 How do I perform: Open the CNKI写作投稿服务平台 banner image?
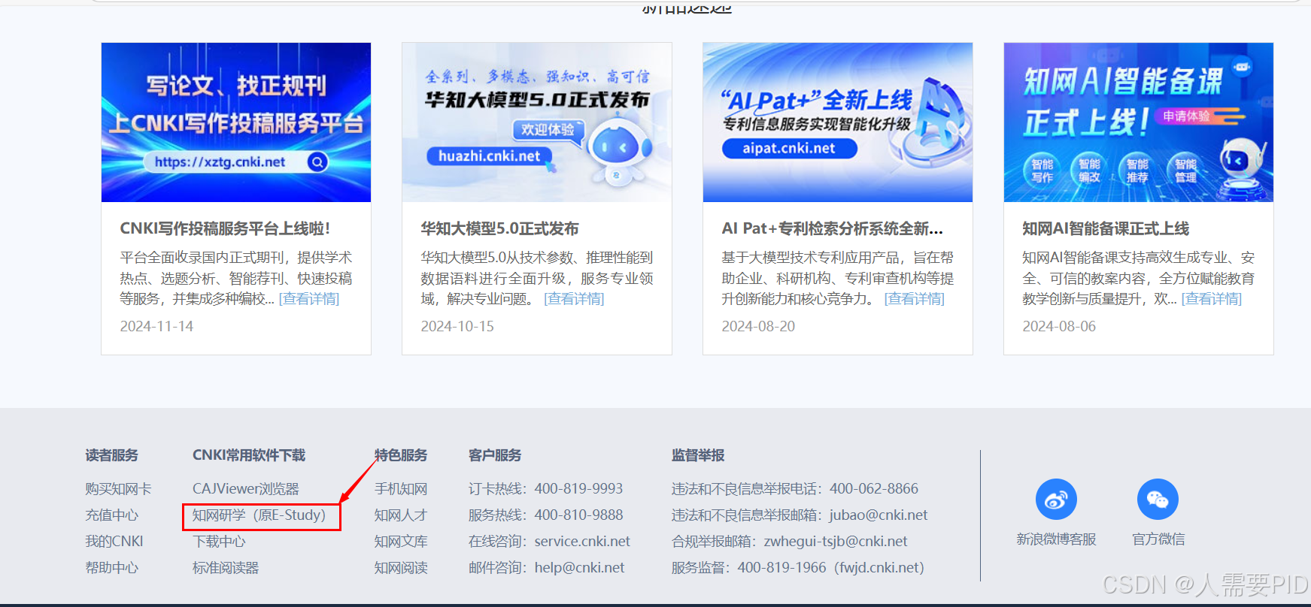236,122
